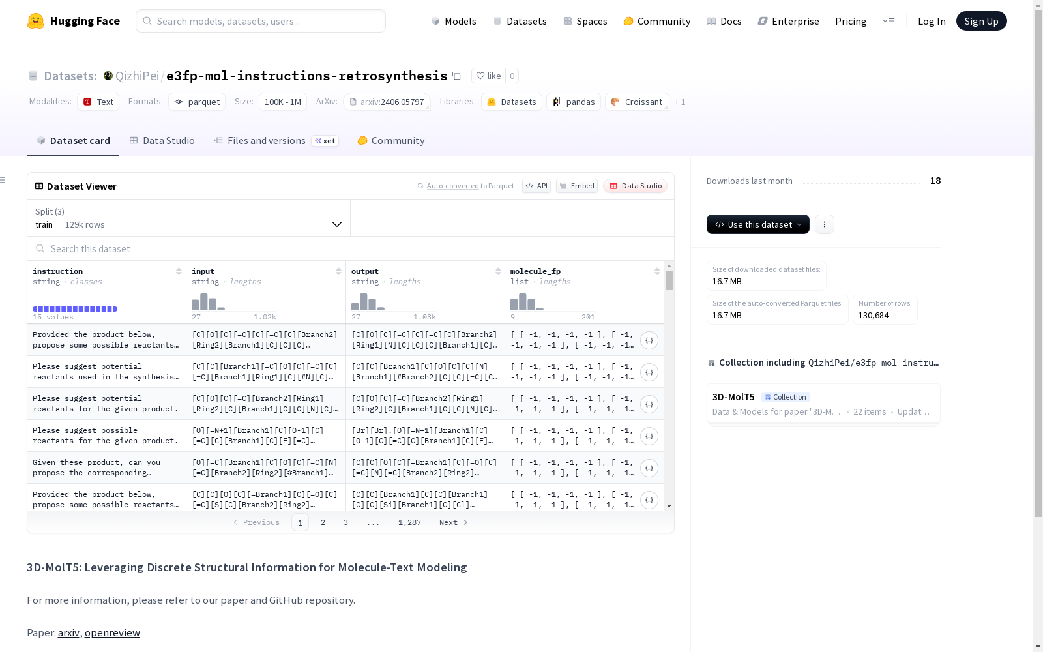Click the pandas library tag
The width and height of the screenshot is (1043, 652).
574,102
